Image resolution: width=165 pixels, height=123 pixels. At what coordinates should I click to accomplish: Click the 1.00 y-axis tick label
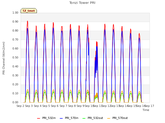(15, 13)
